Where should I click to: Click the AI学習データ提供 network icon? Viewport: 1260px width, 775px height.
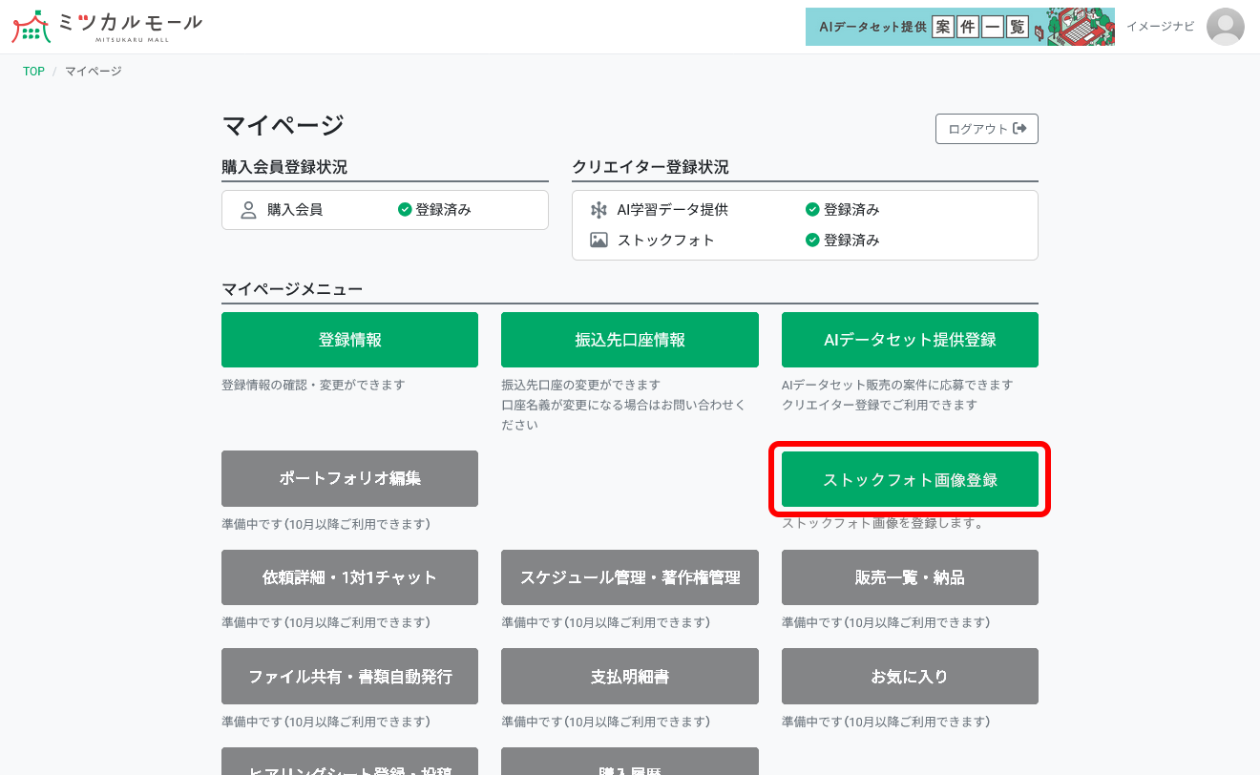597,209
